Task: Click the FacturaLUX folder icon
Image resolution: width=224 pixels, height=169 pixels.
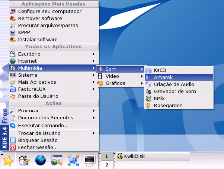Action: pos(13,89)
